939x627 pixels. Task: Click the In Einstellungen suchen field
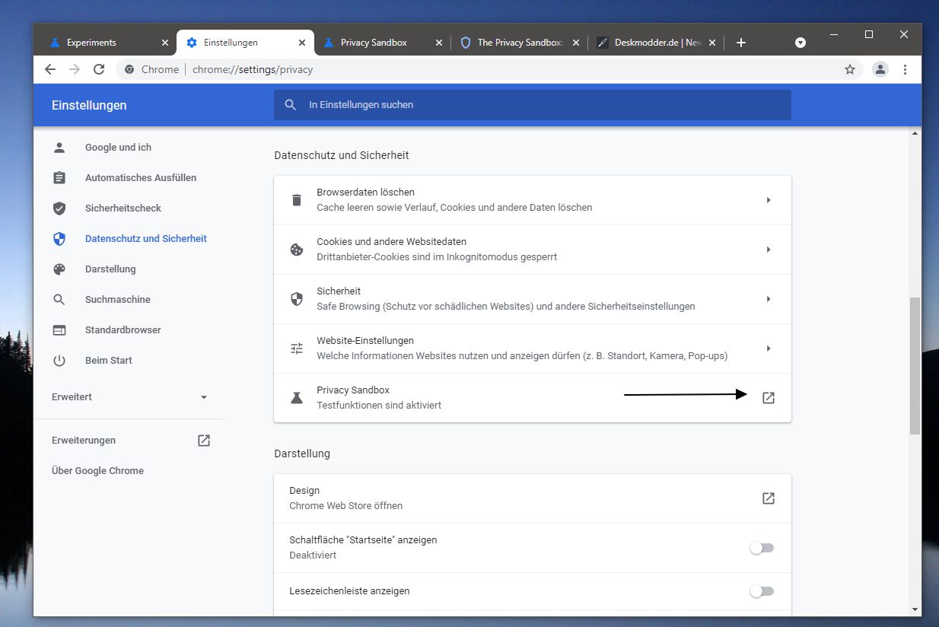tap(533, 105)
